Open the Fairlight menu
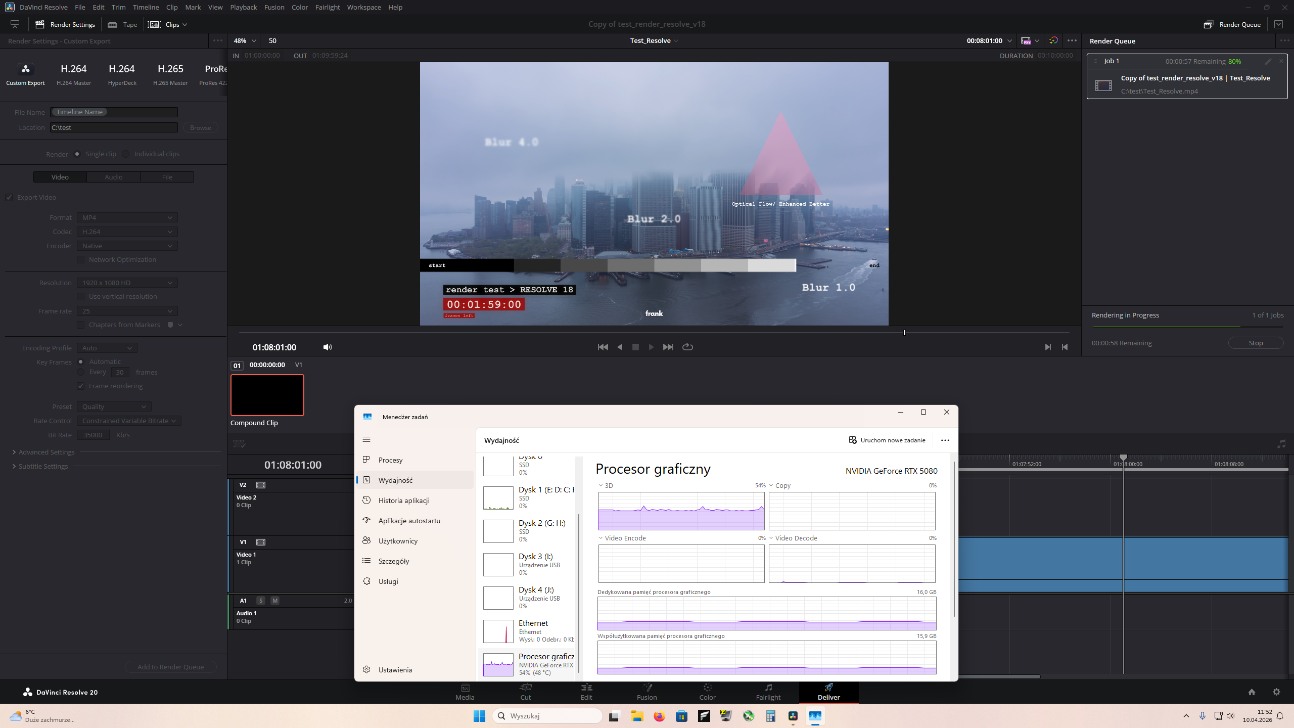The height and width of the screenshot is (728, 1294). [327, 7]
